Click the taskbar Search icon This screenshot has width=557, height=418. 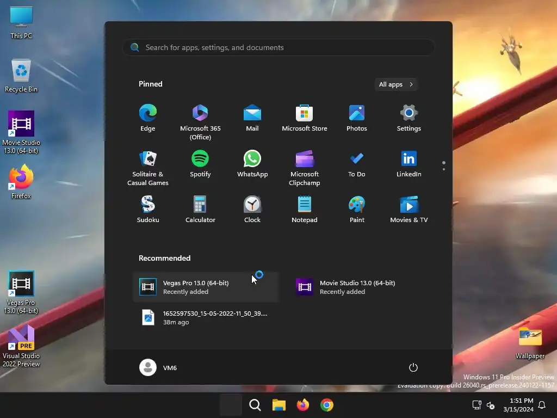point(255,405)
